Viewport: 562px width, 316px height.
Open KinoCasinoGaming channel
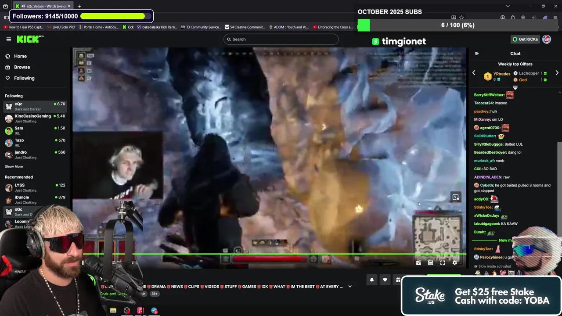[x=35, y=118]
